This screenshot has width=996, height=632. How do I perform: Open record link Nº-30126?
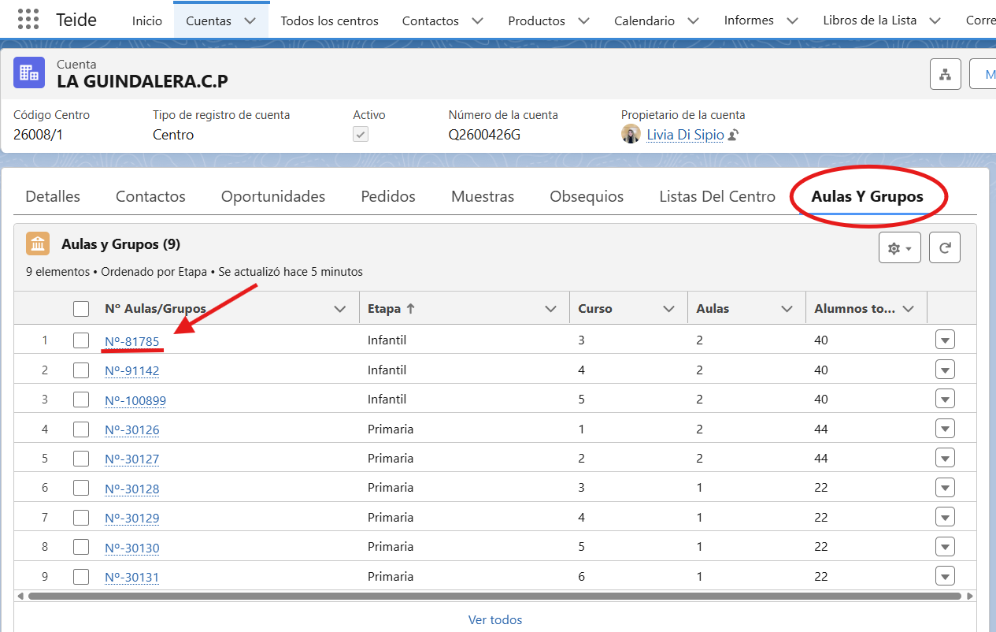pyautogui.click(x=132, y=429)
